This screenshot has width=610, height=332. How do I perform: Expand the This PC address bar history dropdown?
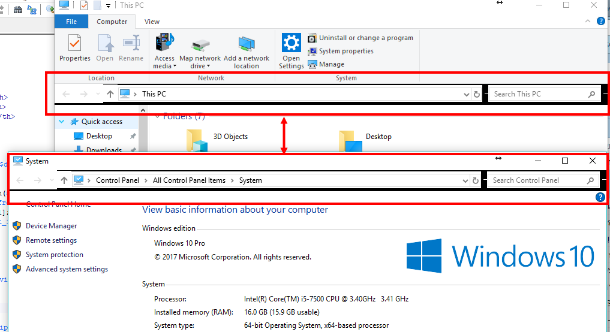point(466,95)
